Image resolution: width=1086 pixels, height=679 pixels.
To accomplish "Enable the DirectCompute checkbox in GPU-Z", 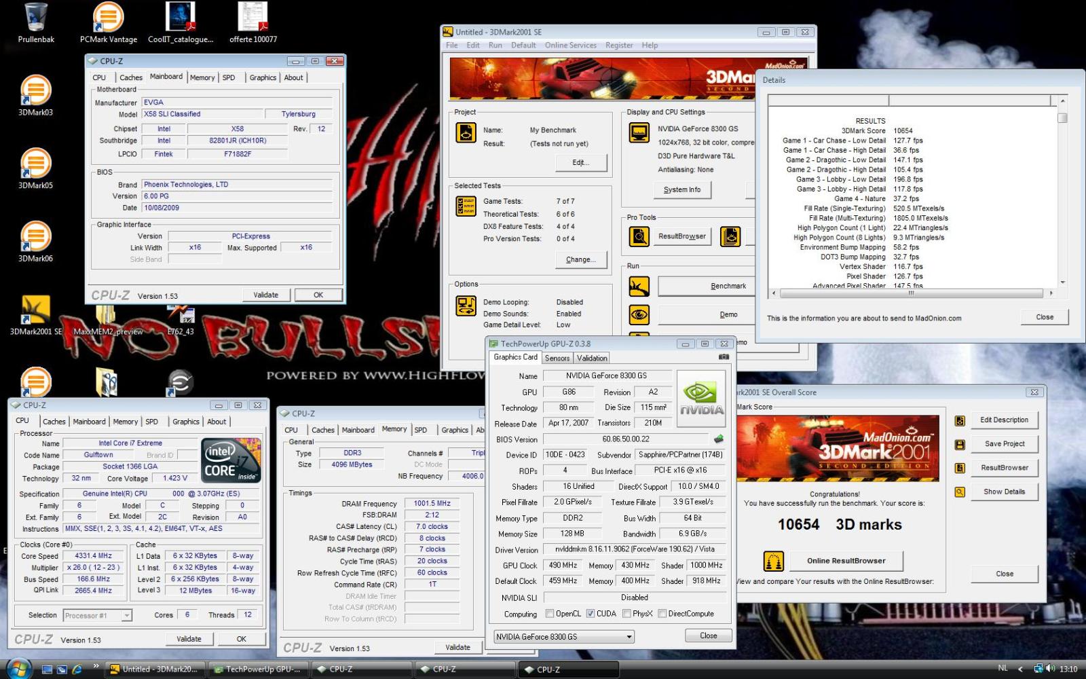I will click(x=662, y=614).
